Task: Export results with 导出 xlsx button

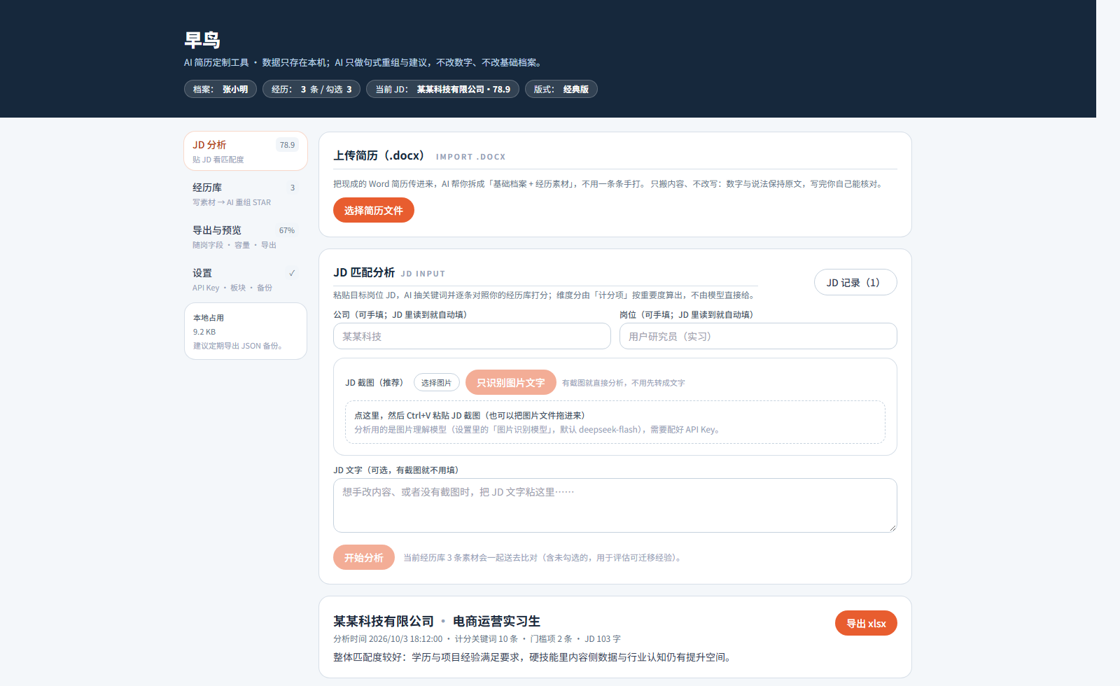Action: pos(866,623)
